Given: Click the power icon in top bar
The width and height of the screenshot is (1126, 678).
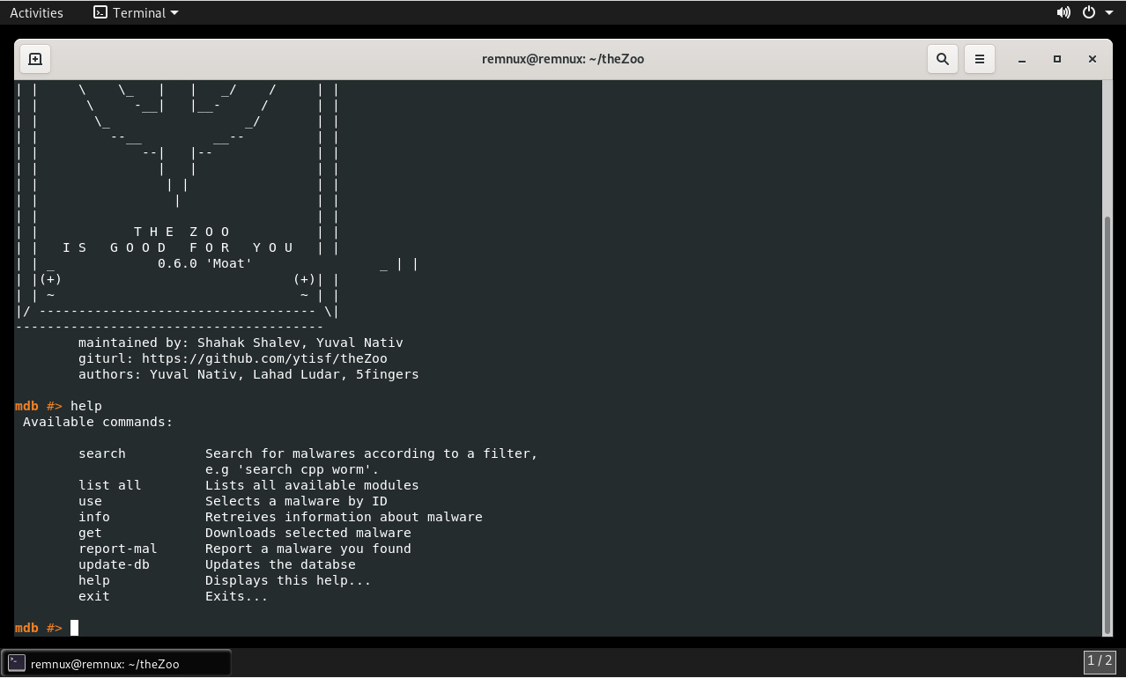Looking at the screenshot, I should pos(1088,12).
